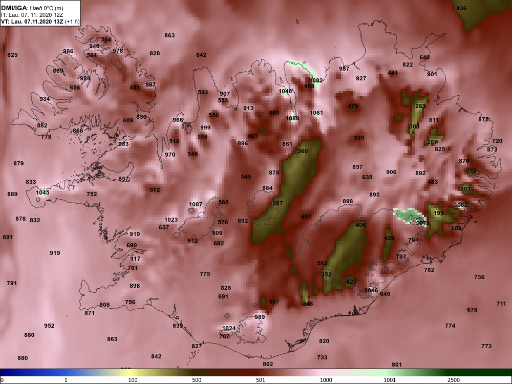Select the map value "983"
The image size is (512, 384).
click(123, 144)
